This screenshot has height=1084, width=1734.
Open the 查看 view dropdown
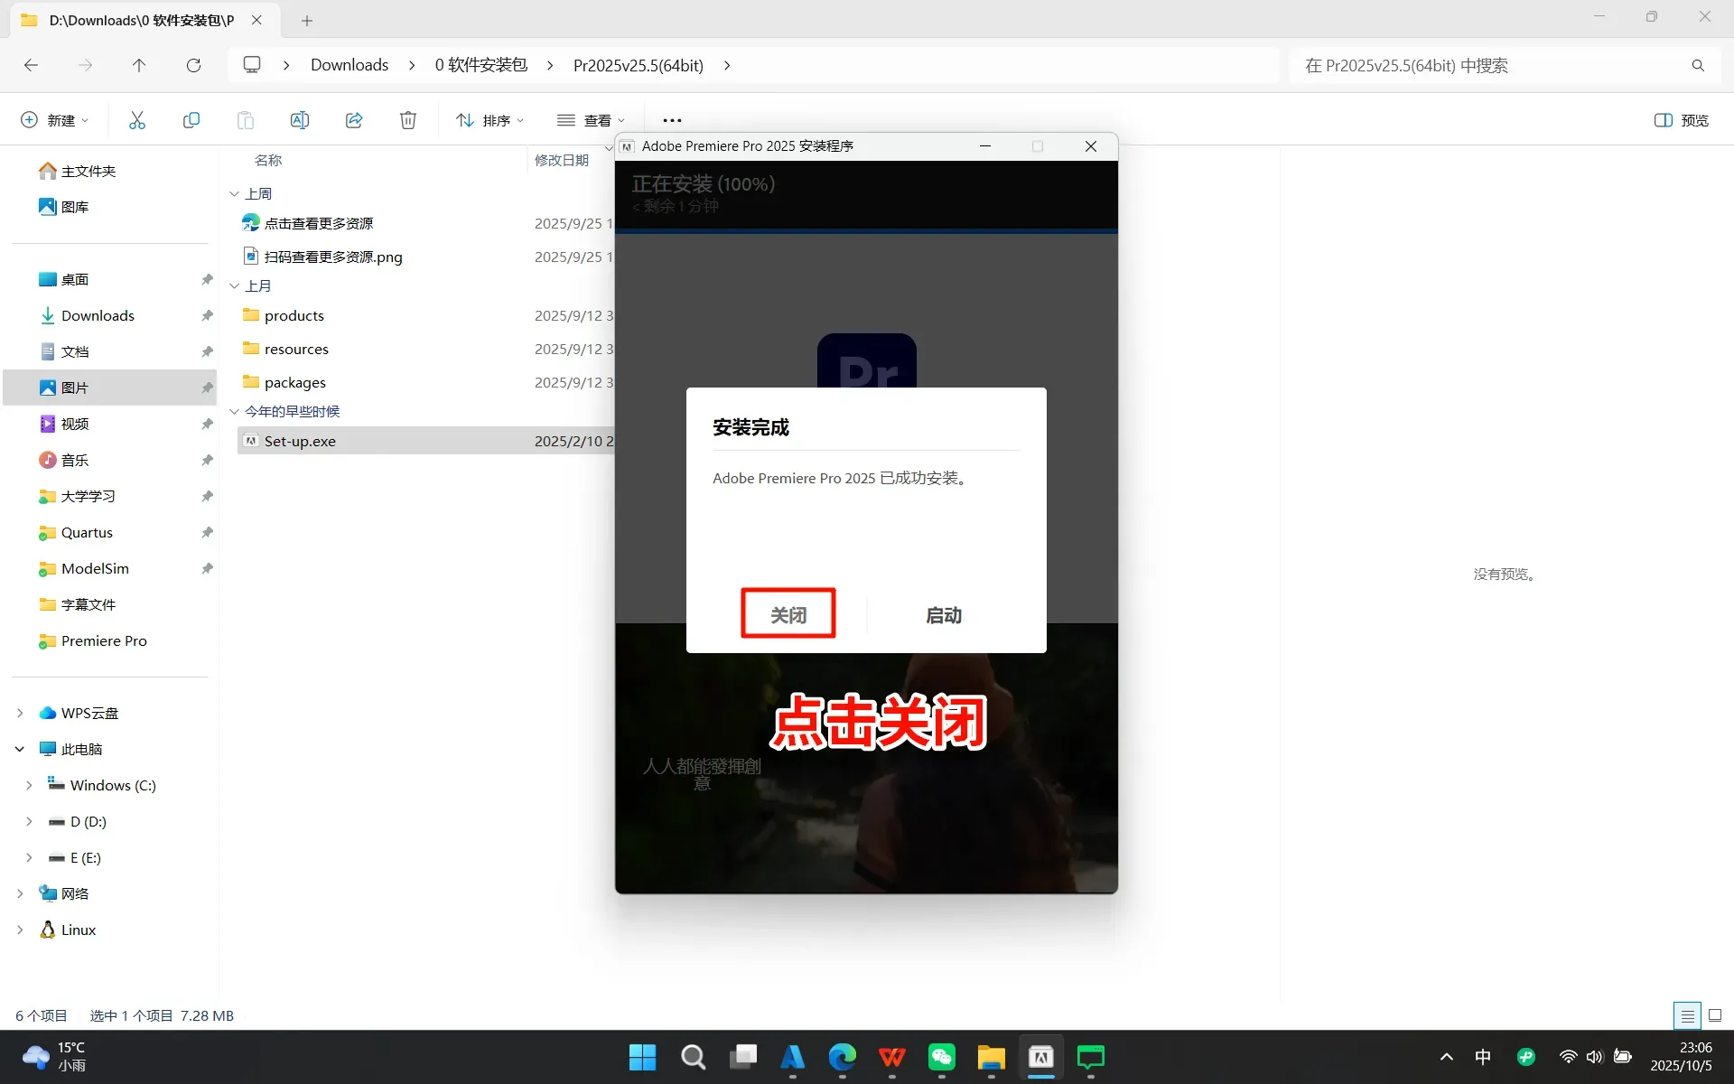pos(591,120)
